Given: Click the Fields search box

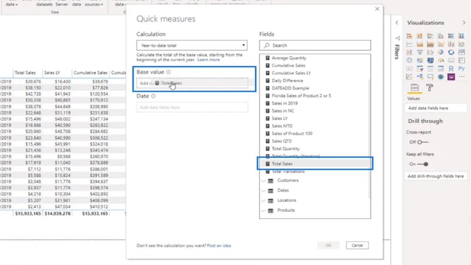Looking at the screenshot, I should [x=315, y=45].
